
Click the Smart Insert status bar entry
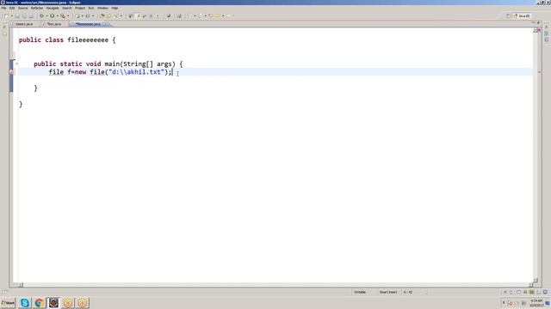point(388,292)
